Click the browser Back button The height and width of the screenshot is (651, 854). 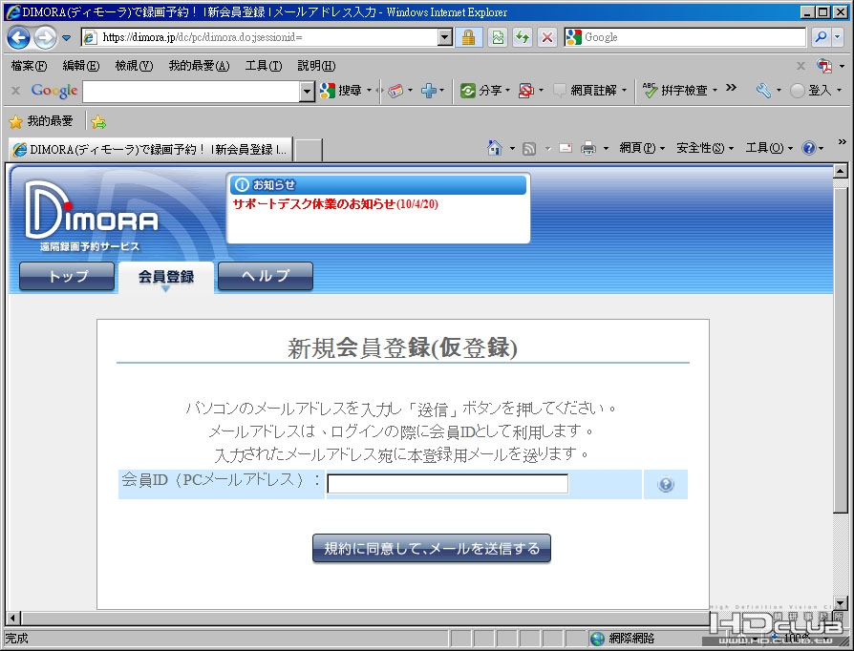coord(18,37)
